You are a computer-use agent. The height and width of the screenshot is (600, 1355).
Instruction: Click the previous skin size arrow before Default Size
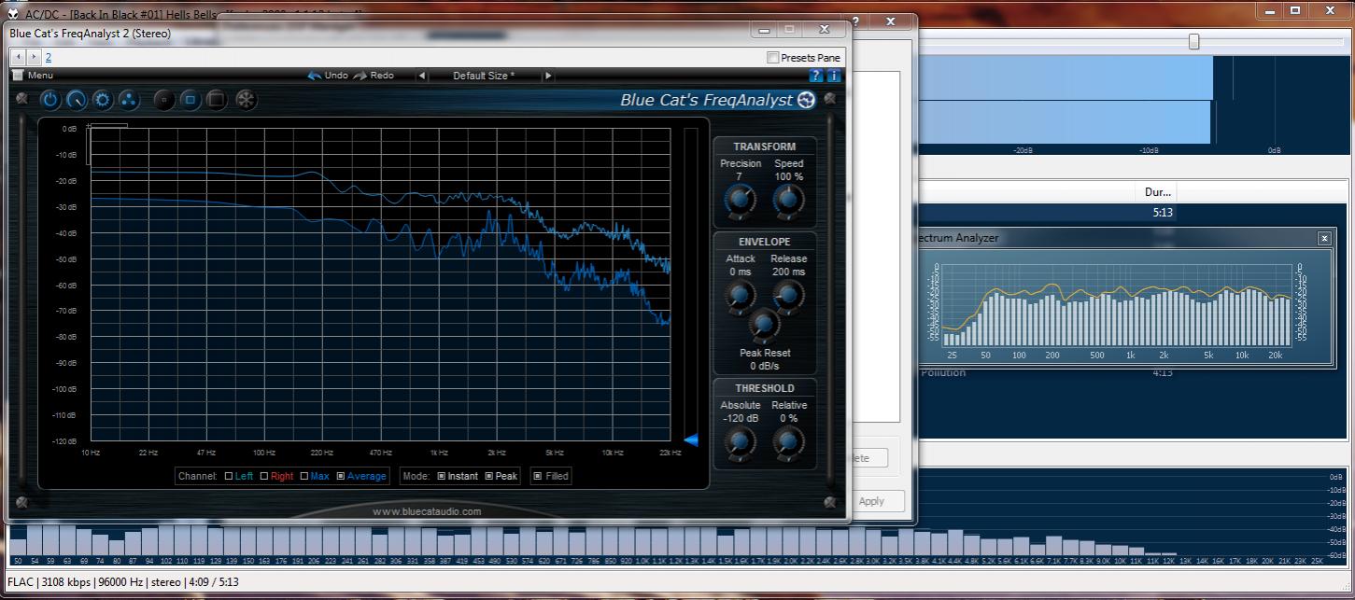422,76
